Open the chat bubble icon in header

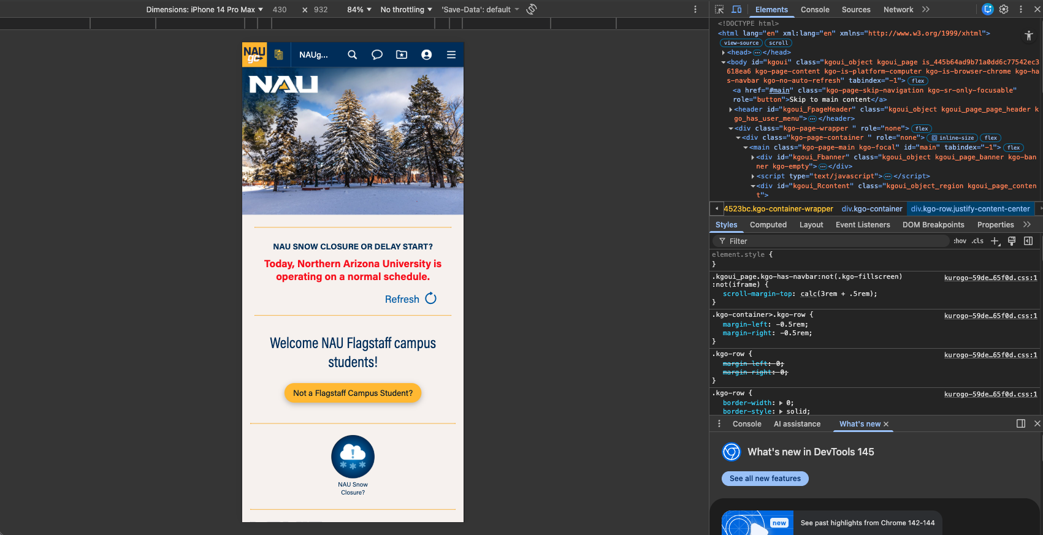[377, 55]
